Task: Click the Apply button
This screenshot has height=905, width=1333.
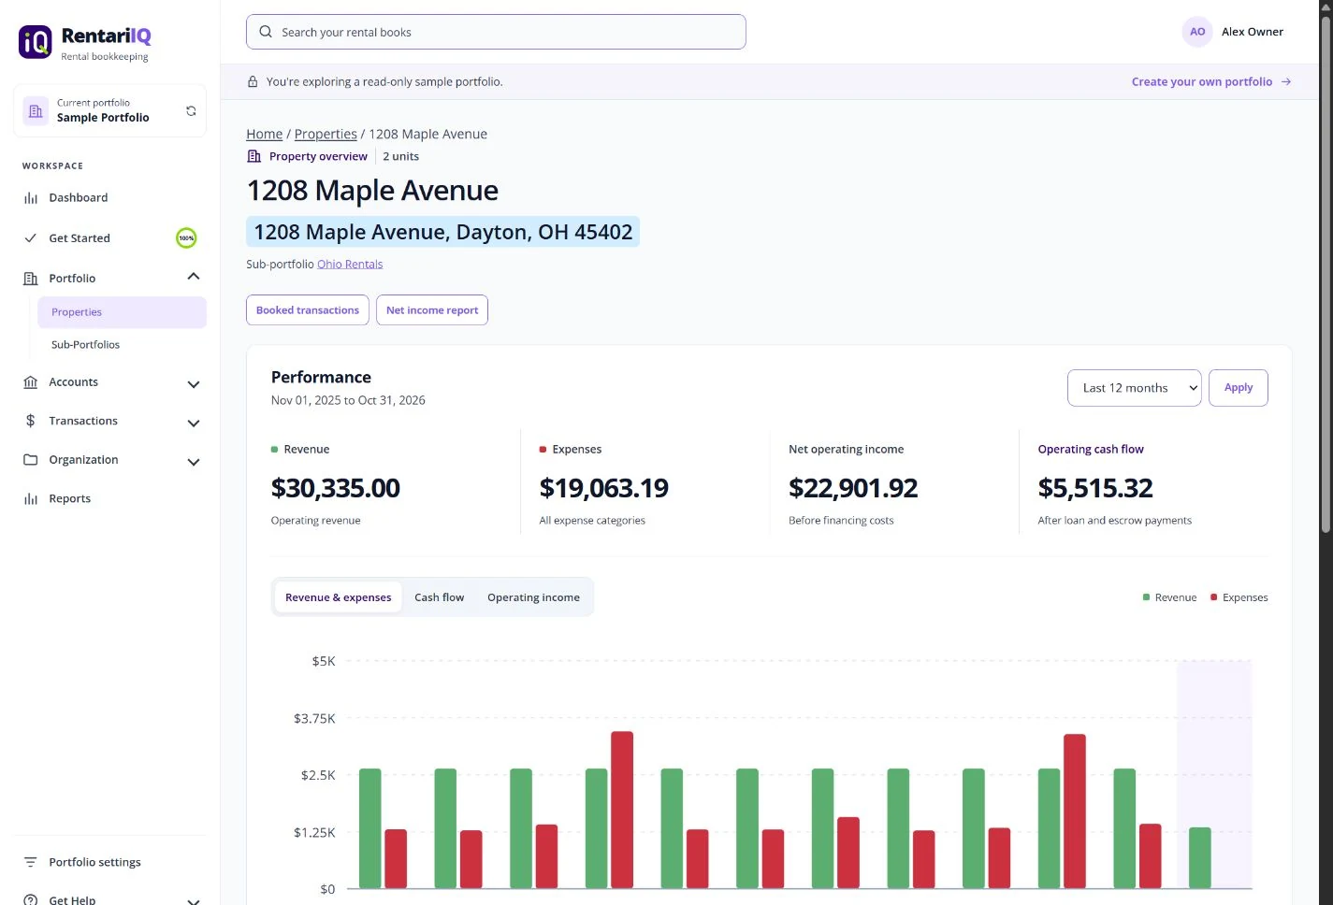Action: coord(1239,388)
